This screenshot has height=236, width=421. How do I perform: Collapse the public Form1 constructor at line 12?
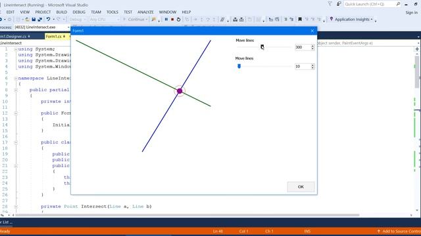pyautogui.click(x=16, y=113)
